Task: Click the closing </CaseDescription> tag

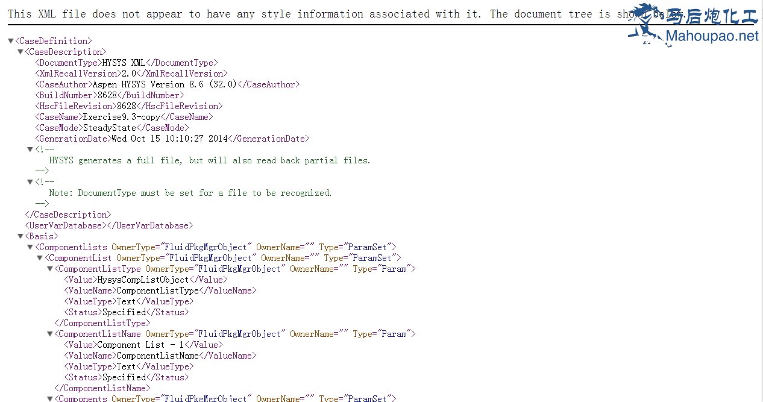Action: click(x=68, y=215)
